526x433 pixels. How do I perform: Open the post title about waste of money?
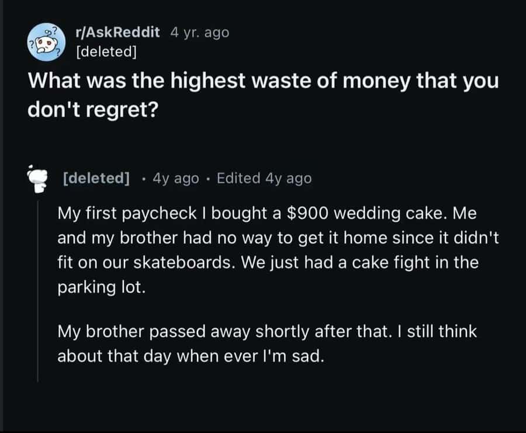tap(264, 81)
